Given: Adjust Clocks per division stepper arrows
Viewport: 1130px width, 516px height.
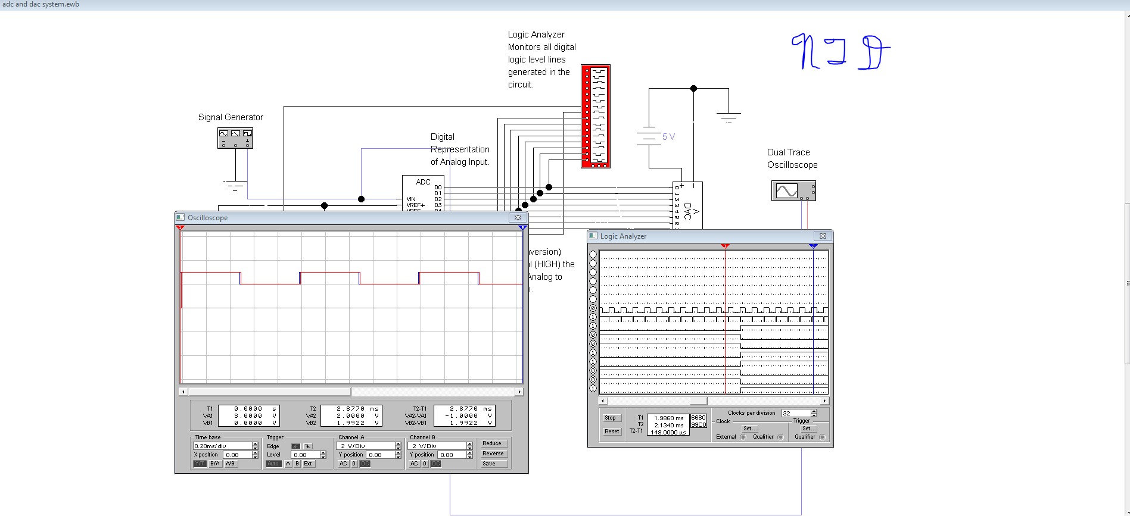Looking at the screenshot, I should click(814, 413).
